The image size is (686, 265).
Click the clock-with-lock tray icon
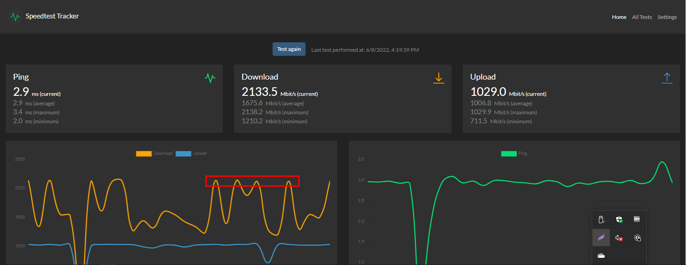pyautogui.click(x=637, y=238)
